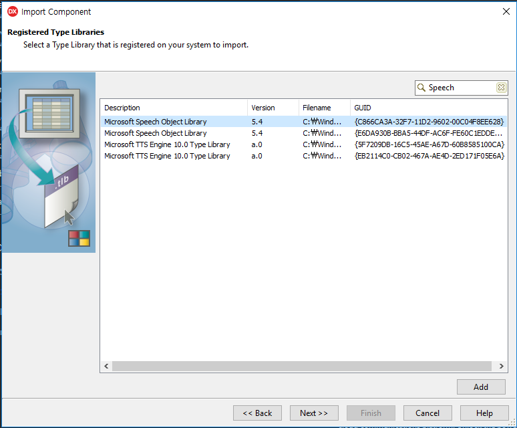517x428 pixels.
Task: Click the Finish button
Action: (371, 413)
